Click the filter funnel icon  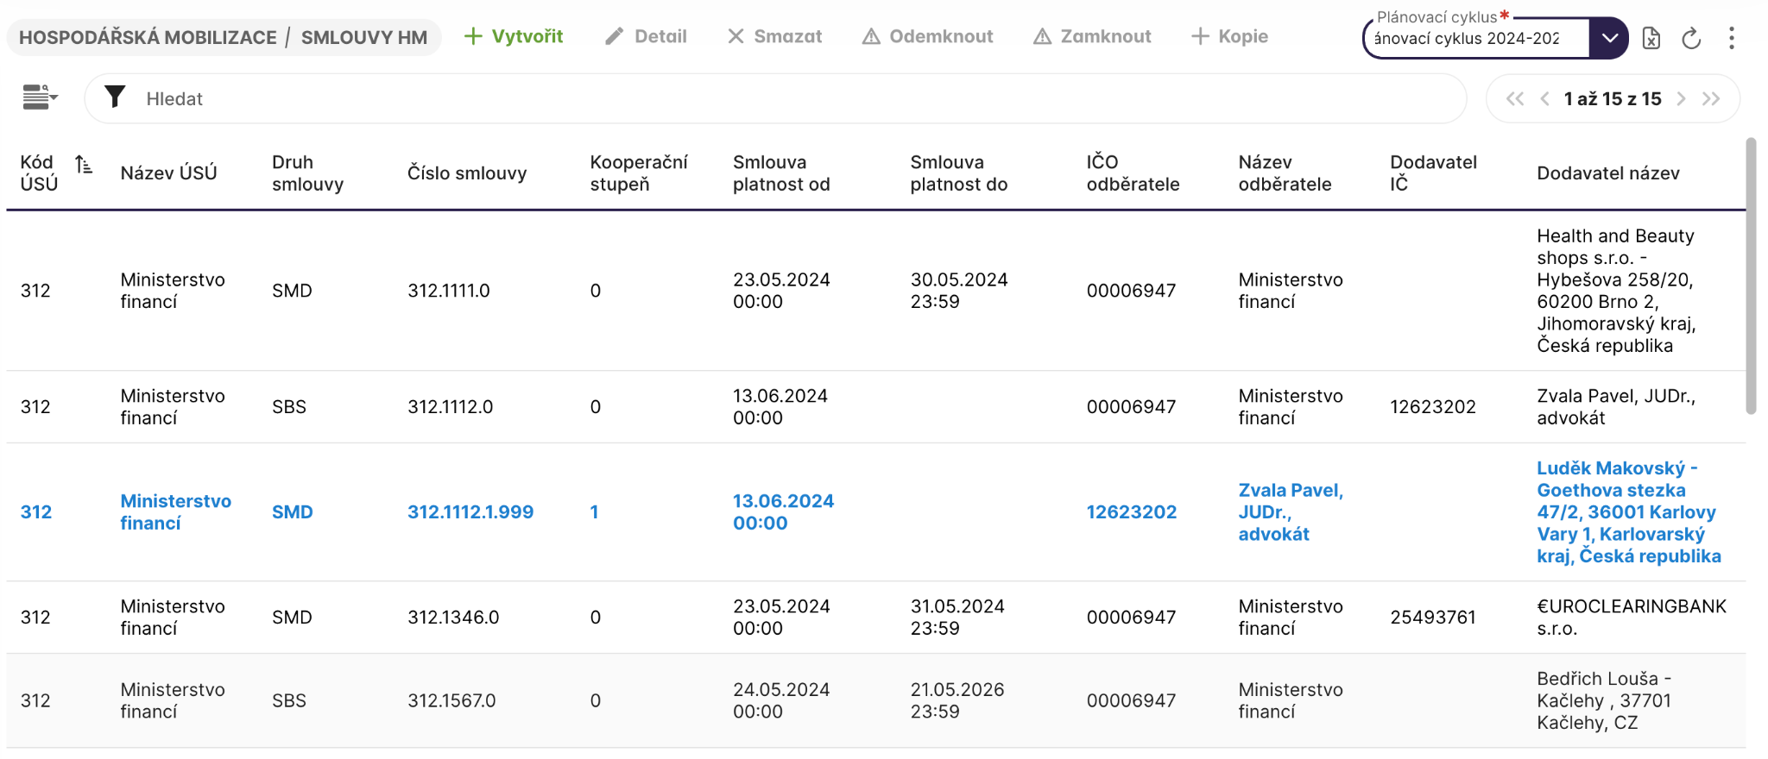115,97
